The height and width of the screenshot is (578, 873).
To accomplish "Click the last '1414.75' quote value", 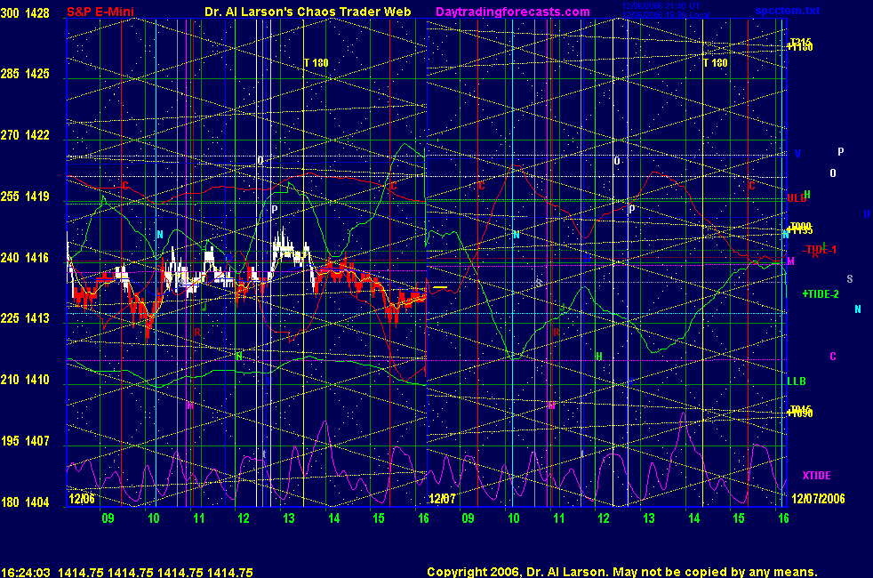I will pyautogui.click(x=230, y=573).
